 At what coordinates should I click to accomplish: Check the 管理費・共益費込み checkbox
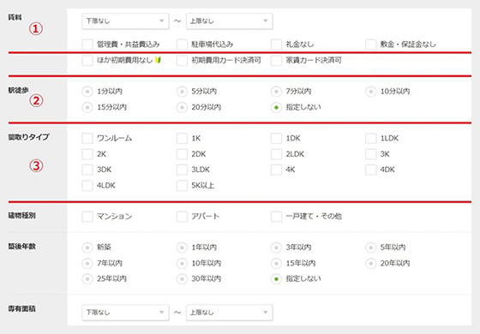coord(87,45)
